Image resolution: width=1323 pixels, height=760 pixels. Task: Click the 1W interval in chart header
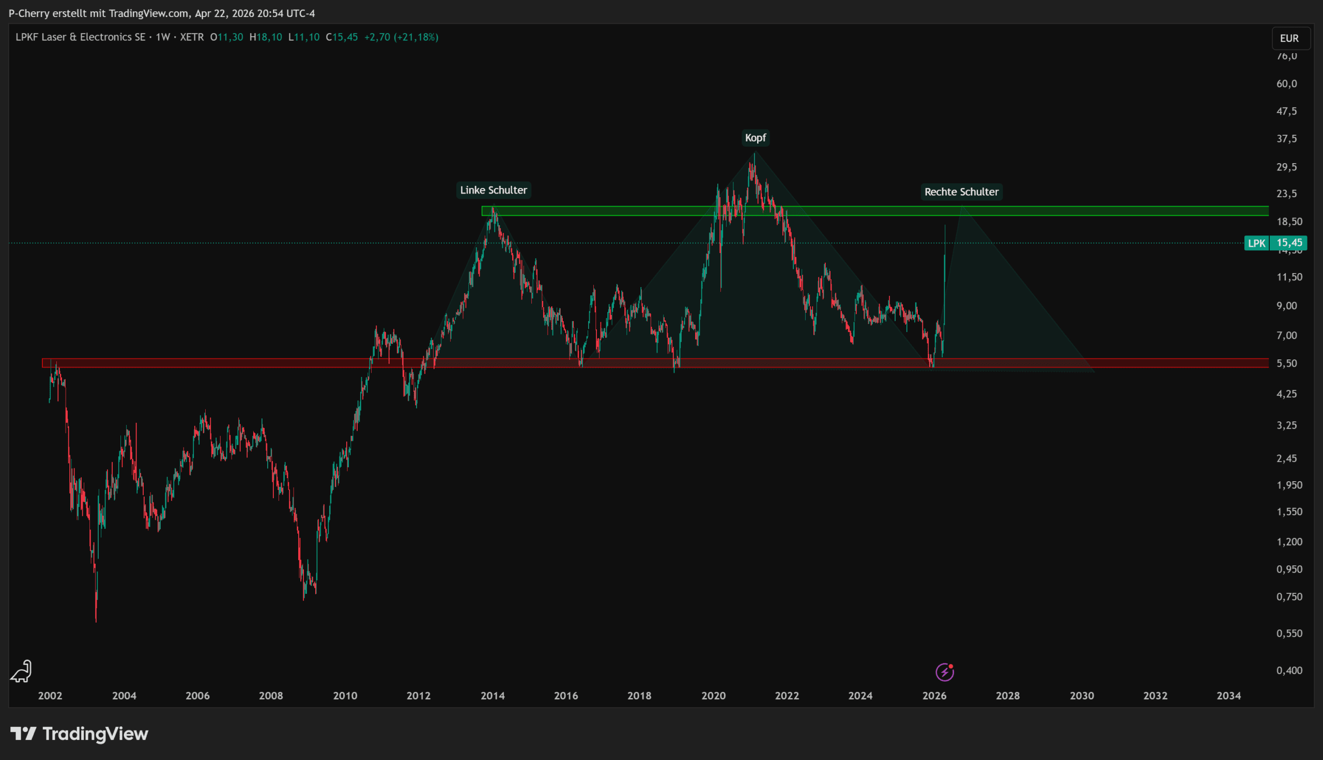[163, 37]
